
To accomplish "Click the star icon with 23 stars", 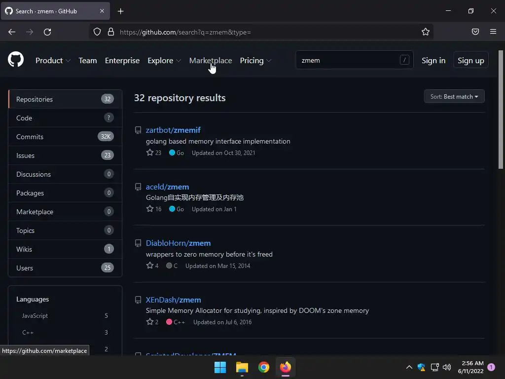I will (150, 152).
